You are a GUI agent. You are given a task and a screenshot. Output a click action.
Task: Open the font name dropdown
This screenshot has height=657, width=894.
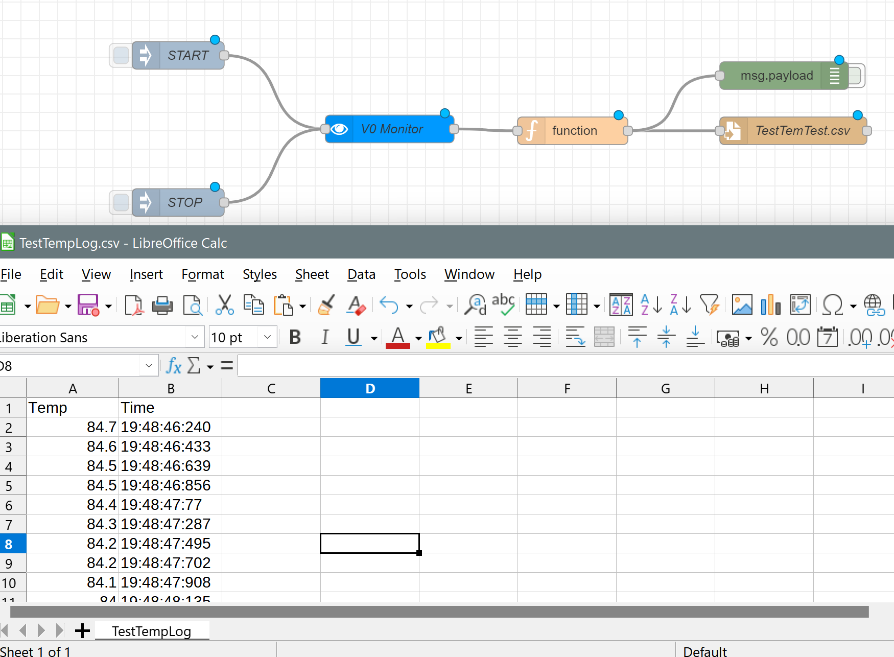(x=195, y=337)
